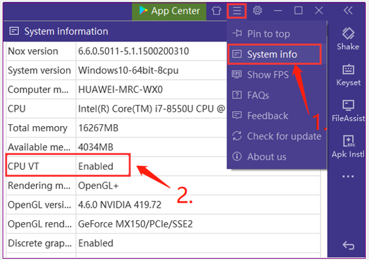Viewport: 369px width, 260px height.
Task: Click the Feedback speech bubble icon
Action: point(236,116)
